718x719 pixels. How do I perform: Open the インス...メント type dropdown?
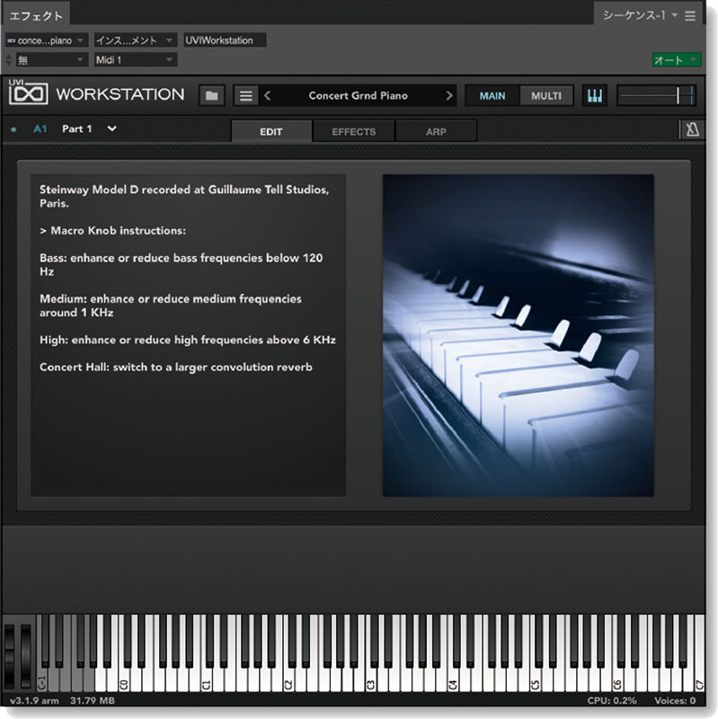134,40
